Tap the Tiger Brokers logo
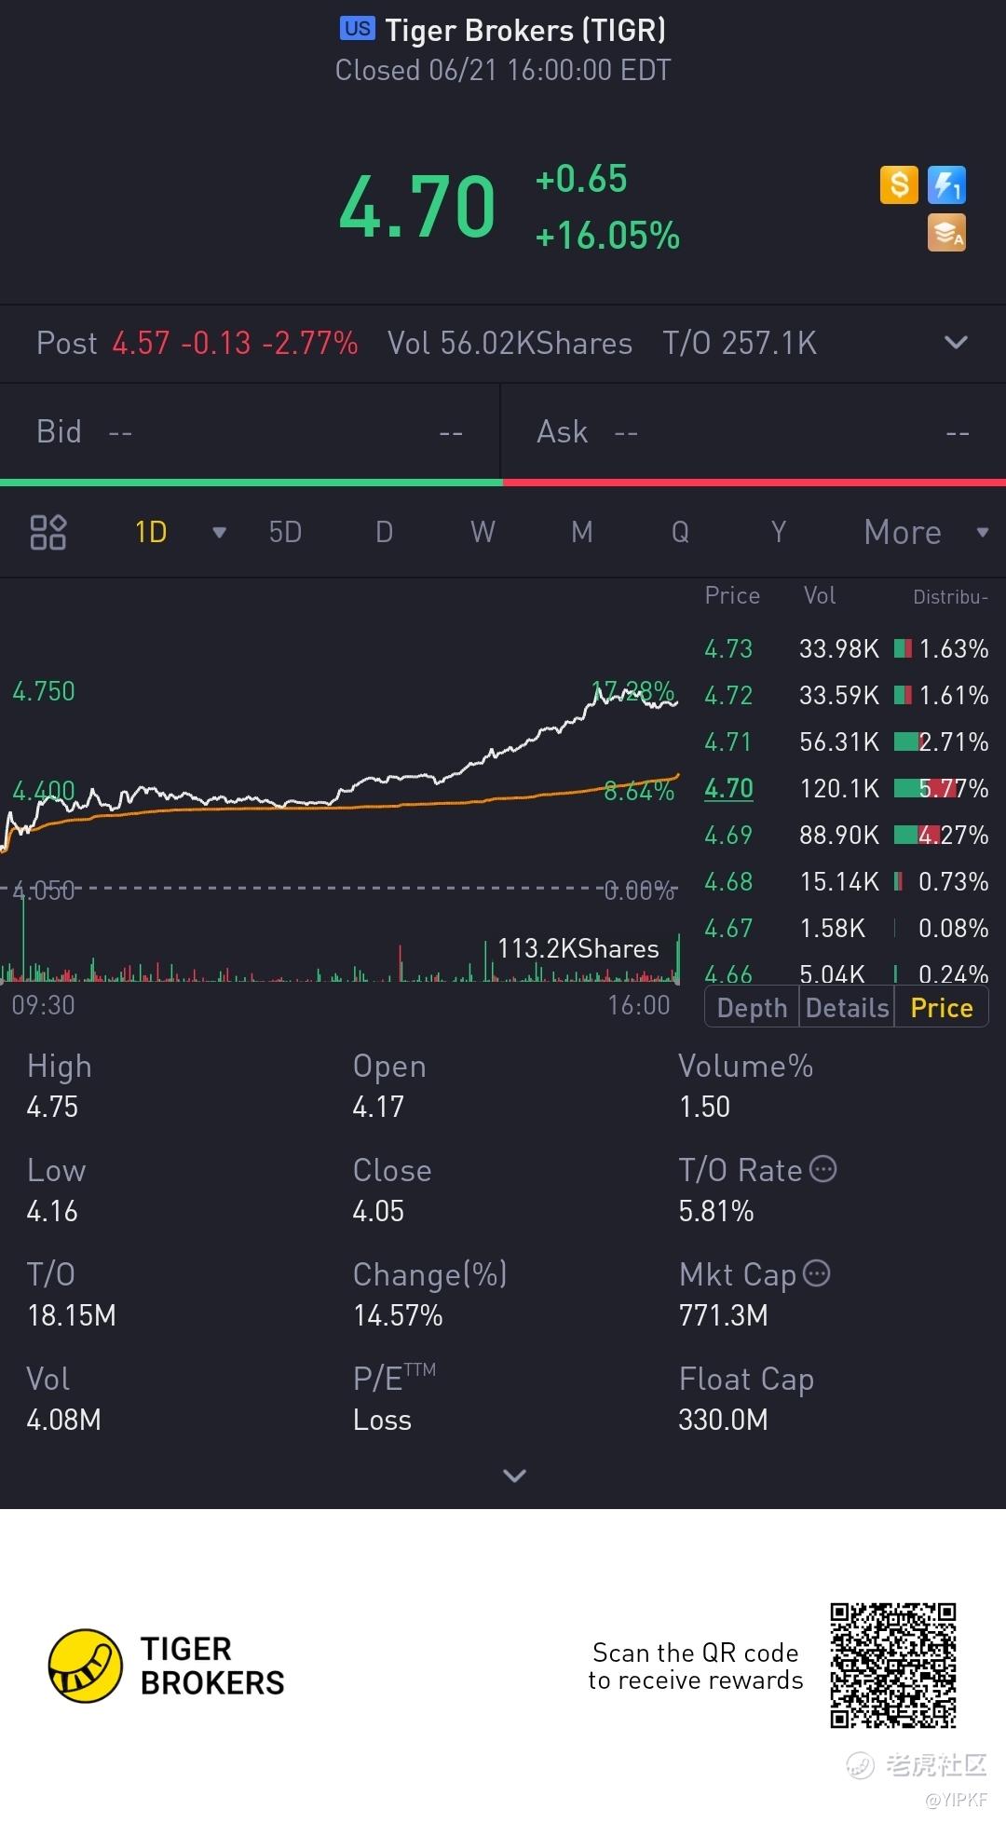The height and width of the screenshot is (1823, 1006). click(167, 1666)
